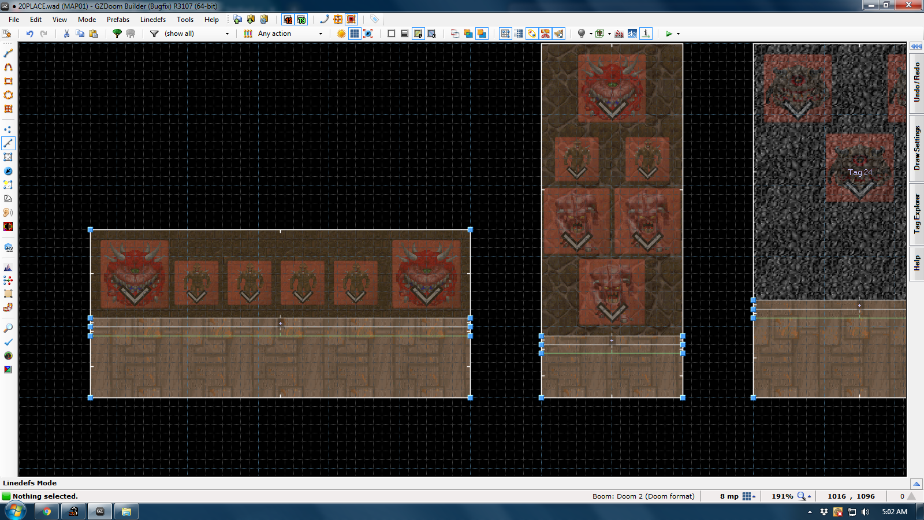The image size is (924, 520).
Task: Toggle Merge Geometry scissors option
Action: [x=545, y=34]
